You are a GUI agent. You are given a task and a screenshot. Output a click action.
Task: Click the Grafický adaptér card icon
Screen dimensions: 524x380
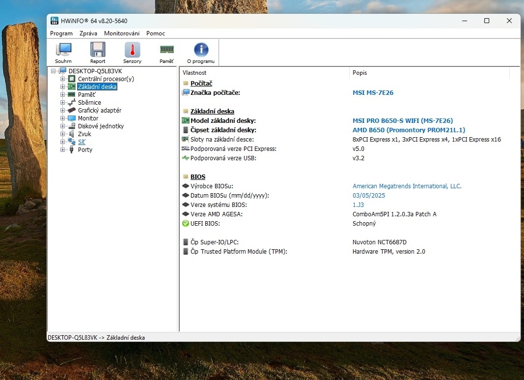coord(72,111)
